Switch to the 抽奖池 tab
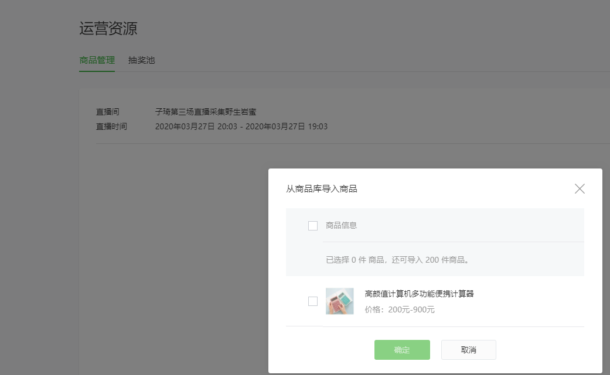The image size is (610, 375). (x=142, y=60)
